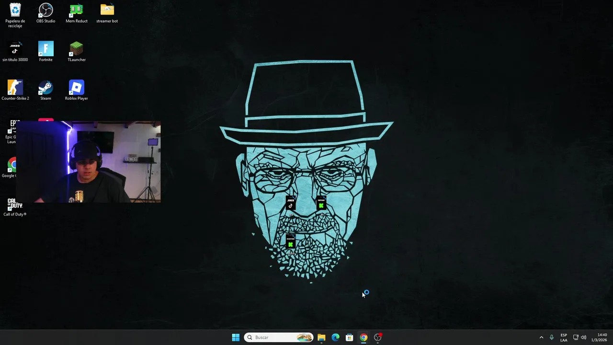Switch the ESP LAA input language
The width and height of the screenshot is (613, 345).
point(564,337)
